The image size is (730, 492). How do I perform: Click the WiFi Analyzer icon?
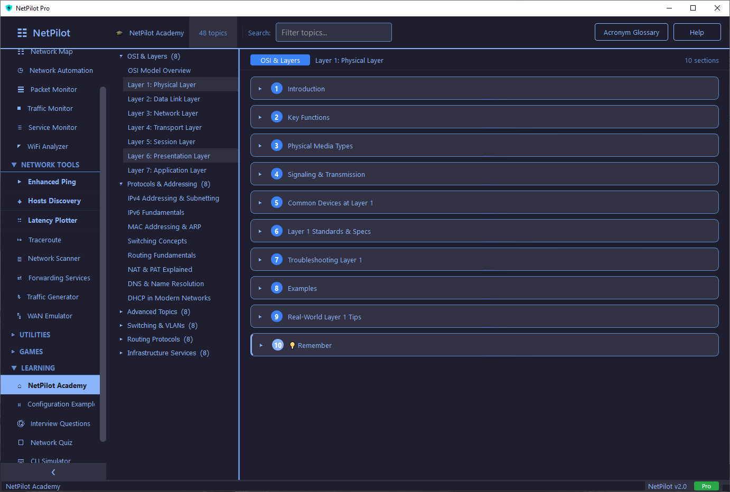click(x=20, y=147)
